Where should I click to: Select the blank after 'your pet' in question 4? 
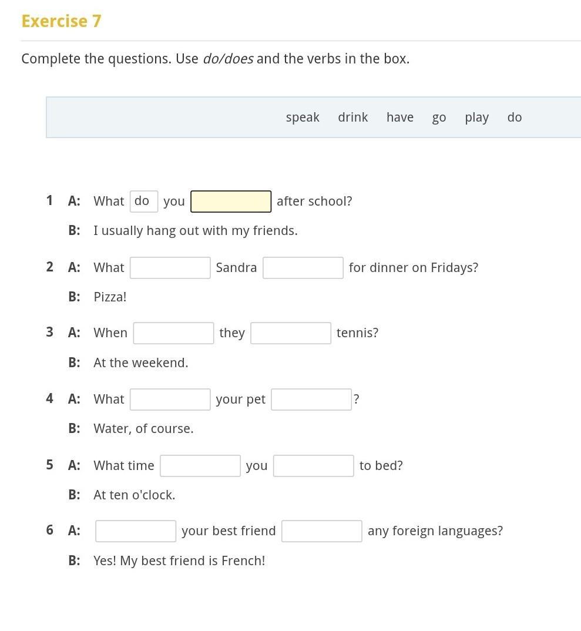(x=311, y=399)
